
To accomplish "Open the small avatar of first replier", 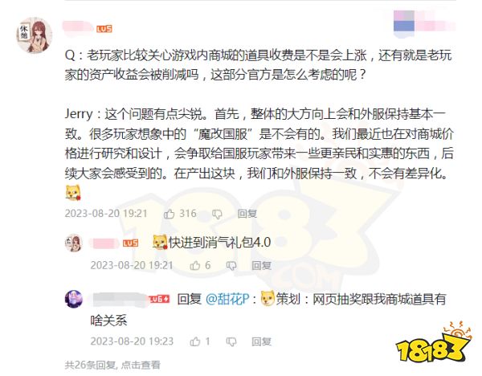I will click(74, 243).
